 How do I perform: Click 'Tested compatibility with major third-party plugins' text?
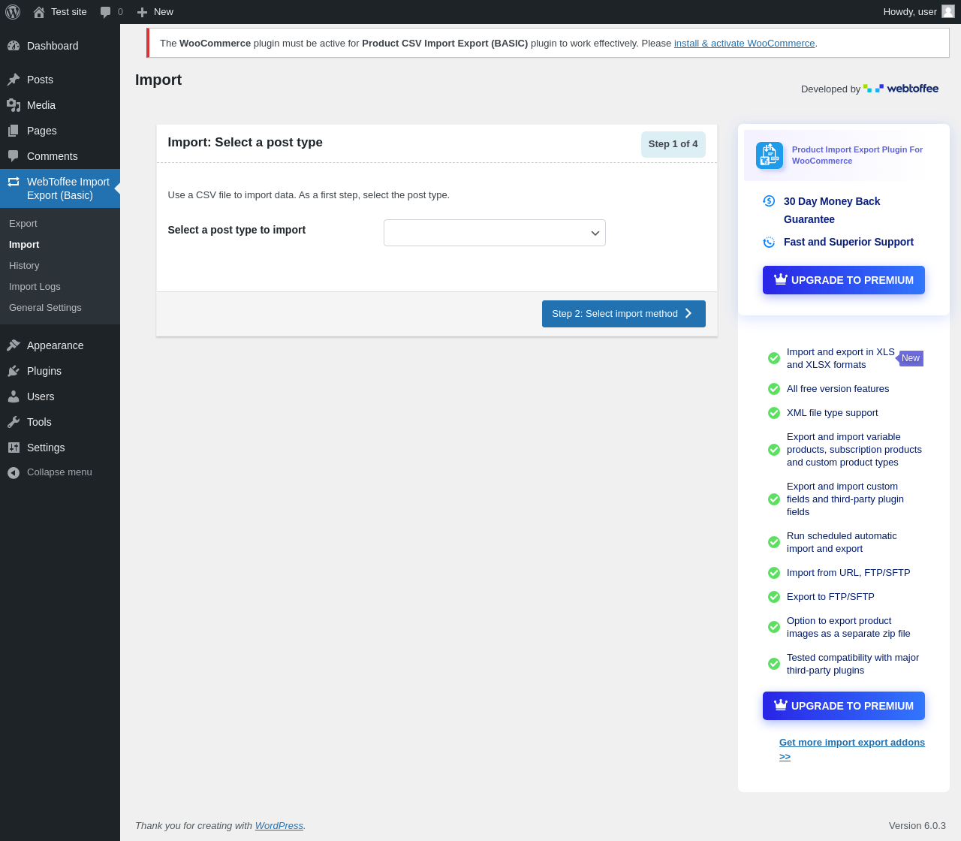click(x=853, y=664)
